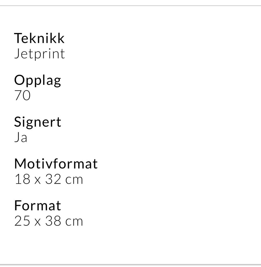Select the 25 x 38 cm text
261x267 pixels.
click(49, 221)
